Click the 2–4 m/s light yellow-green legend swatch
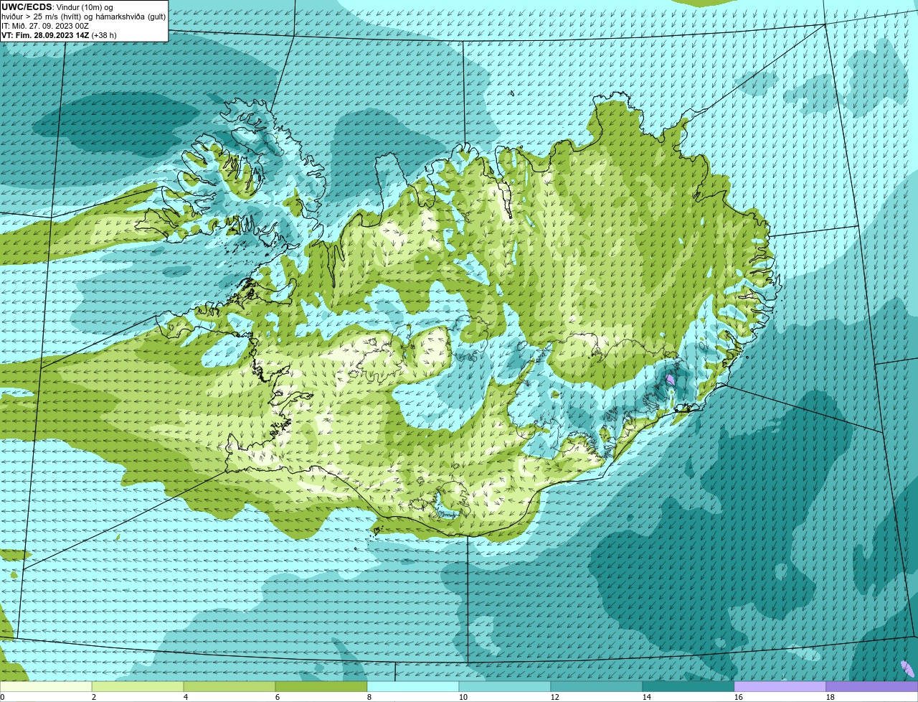Screen dimensions: 918x702 tap(138, 687)
